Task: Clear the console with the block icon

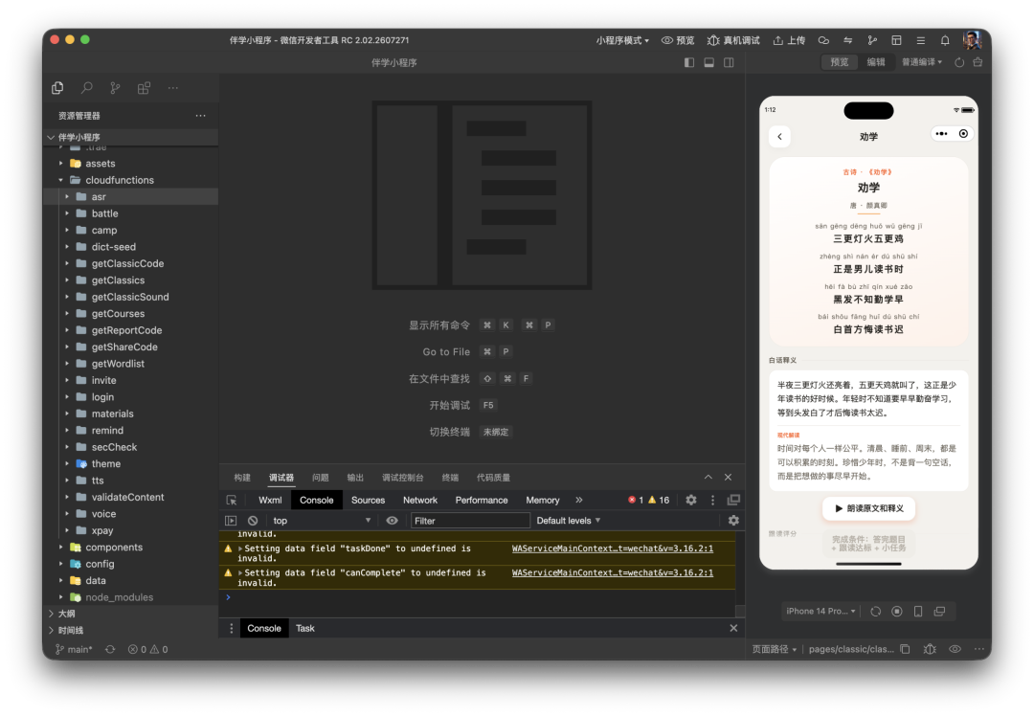Action: coord(253,520)
